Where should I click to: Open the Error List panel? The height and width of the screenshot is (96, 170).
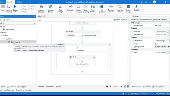point(28,90)
